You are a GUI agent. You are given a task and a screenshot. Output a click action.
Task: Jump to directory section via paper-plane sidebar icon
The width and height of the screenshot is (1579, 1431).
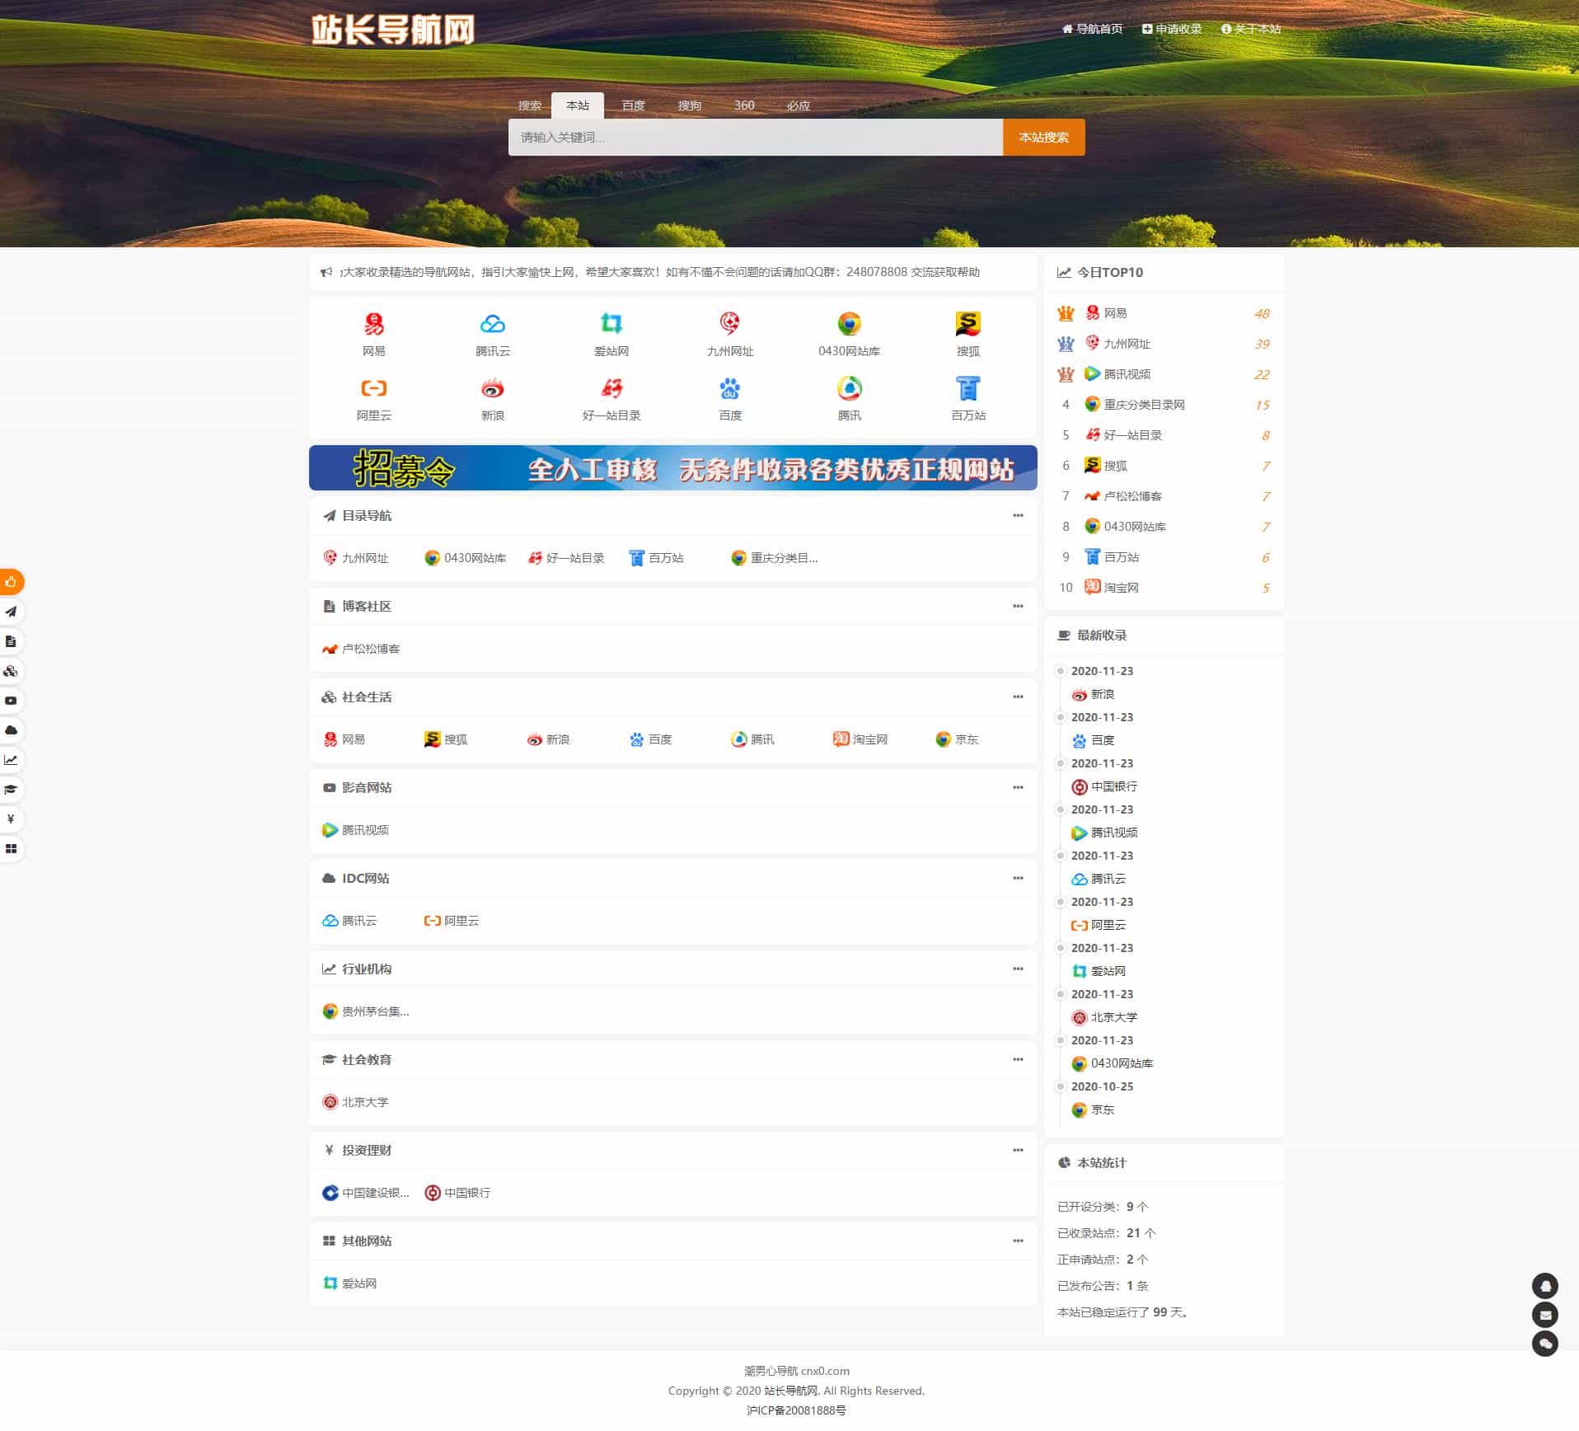[x=11, y=612]
